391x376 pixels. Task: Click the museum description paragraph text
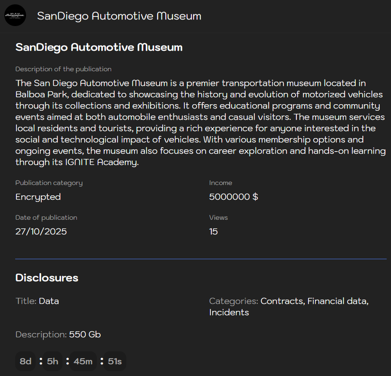point(200,122)
